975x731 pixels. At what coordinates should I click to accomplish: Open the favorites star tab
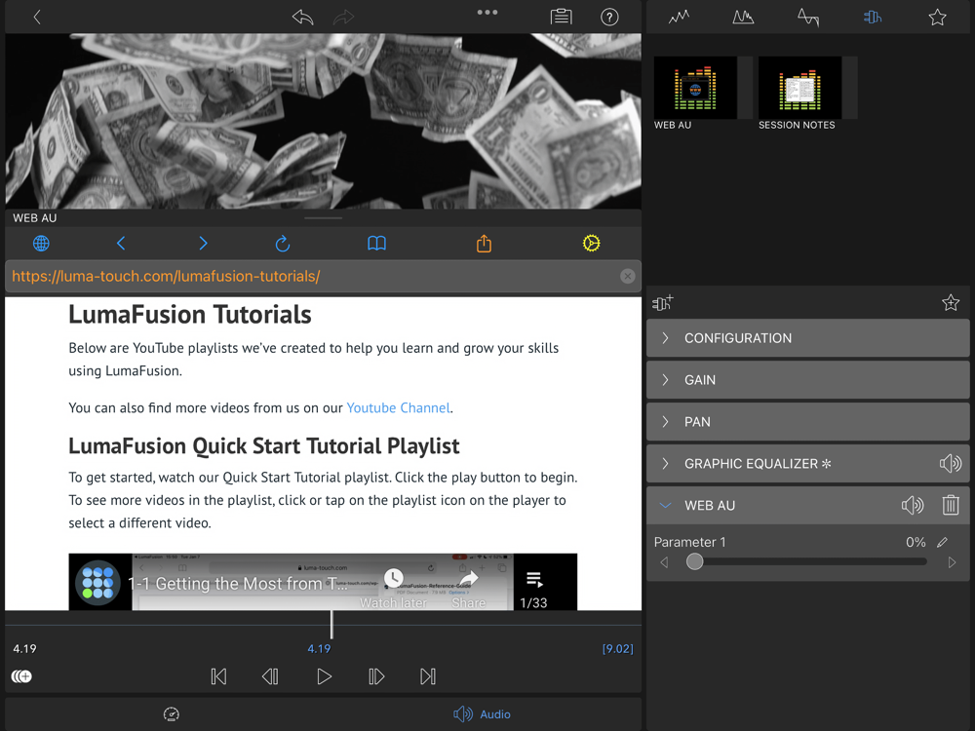937,17
